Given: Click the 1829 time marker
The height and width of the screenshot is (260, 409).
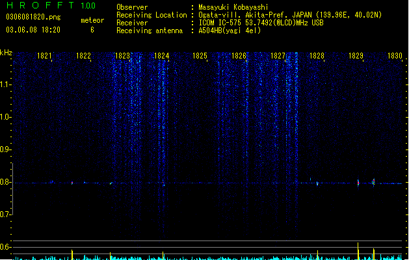Looking at the screenshot, I should pyautogui.click(x=356, y=56).
